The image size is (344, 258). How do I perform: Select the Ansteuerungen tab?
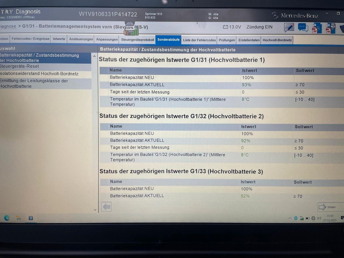click(x=81, y=39)
